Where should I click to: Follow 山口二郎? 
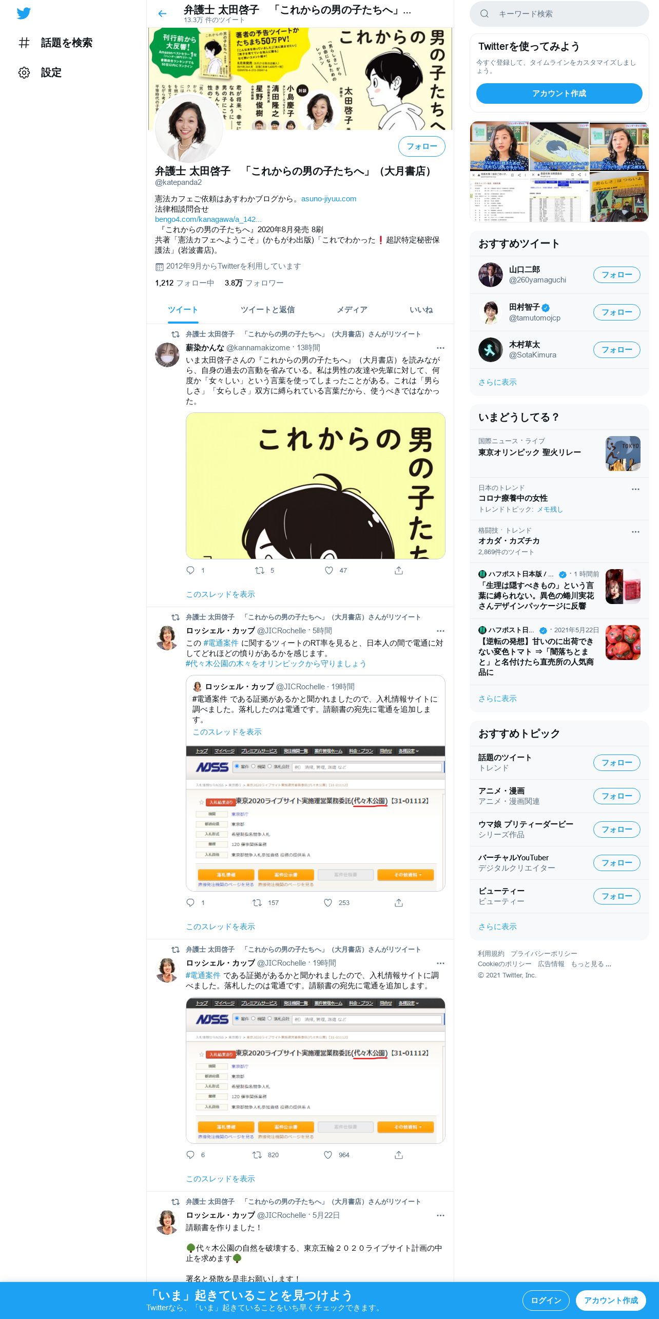click(617, 275)
